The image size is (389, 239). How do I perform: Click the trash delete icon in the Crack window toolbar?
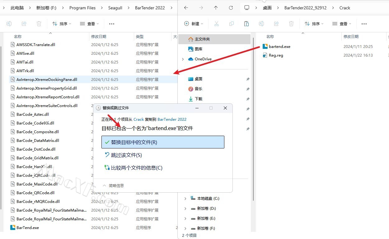click(x=291, y=24)
